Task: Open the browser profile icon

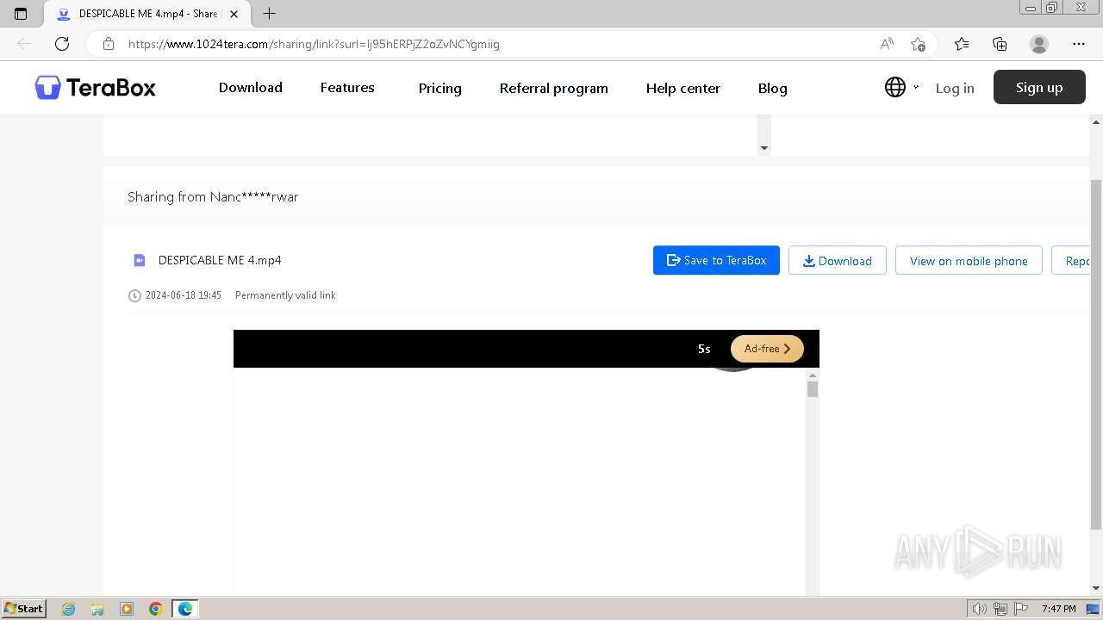Action: click(x=1039, y=44)
